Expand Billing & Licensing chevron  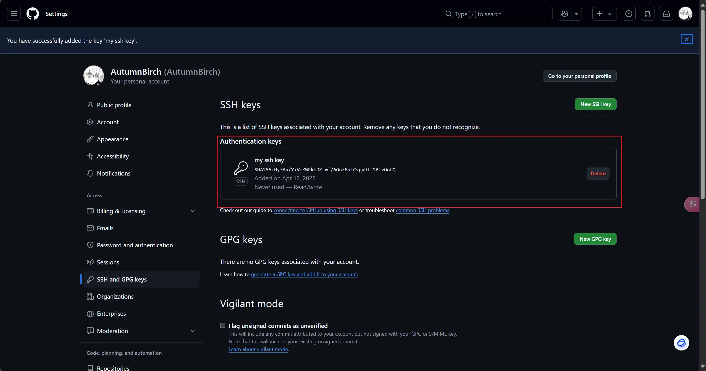click(x=193, y=211)
